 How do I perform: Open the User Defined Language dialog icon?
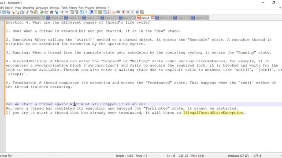95,12
